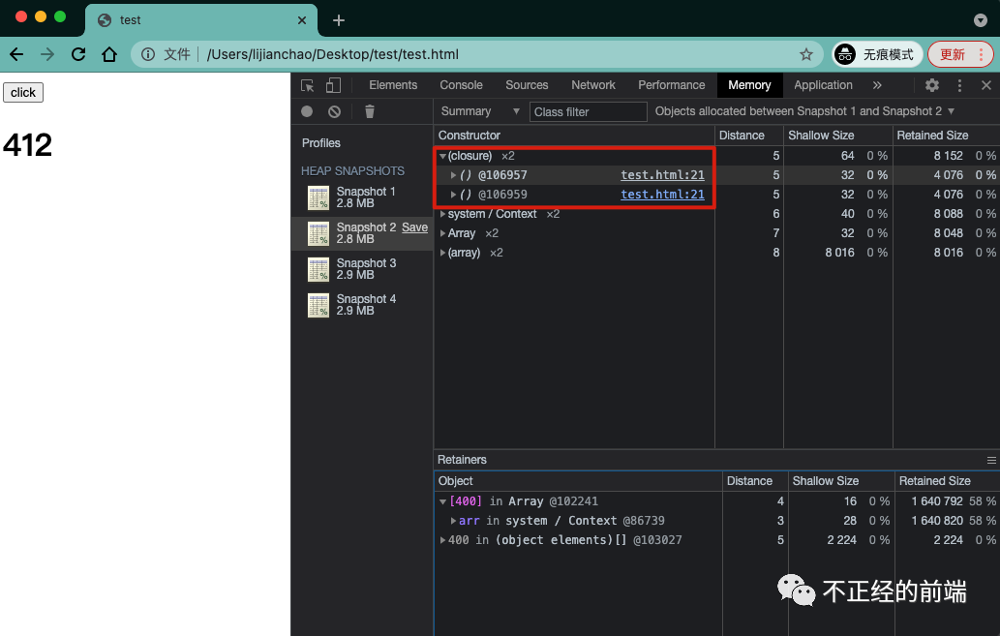Switch to the Network tab

593,85
